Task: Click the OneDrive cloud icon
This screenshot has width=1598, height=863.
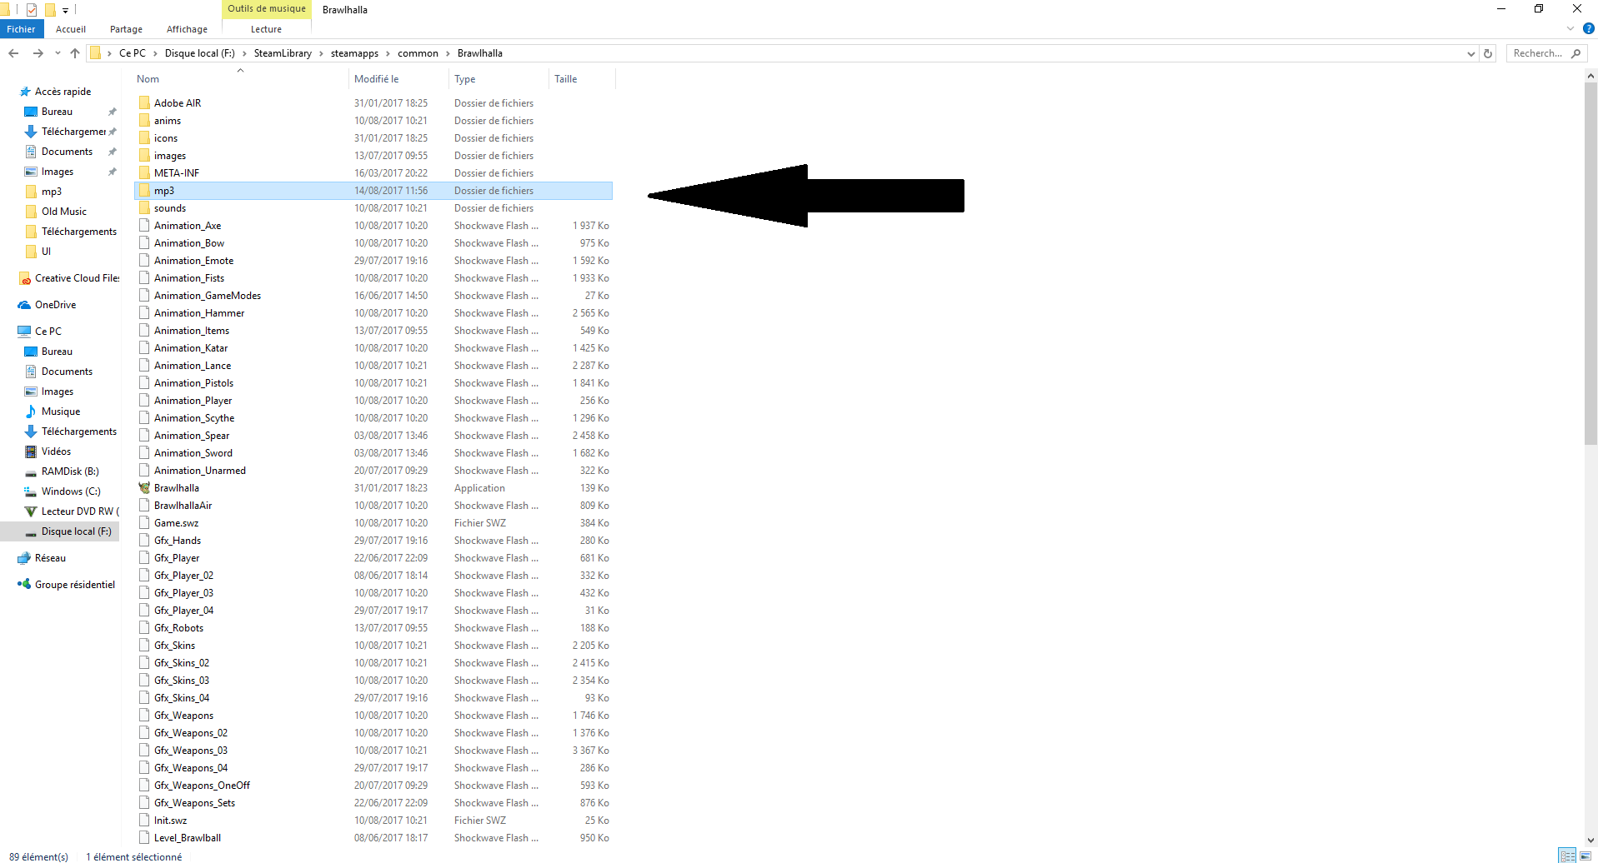Action: (24, 305)
